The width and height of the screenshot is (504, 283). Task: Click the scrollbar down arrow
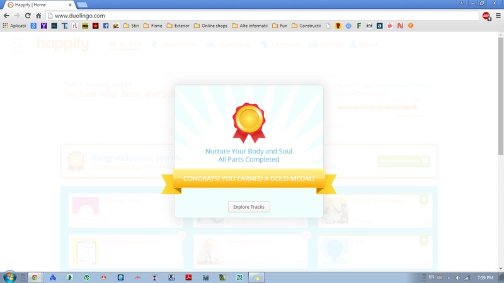501,269
